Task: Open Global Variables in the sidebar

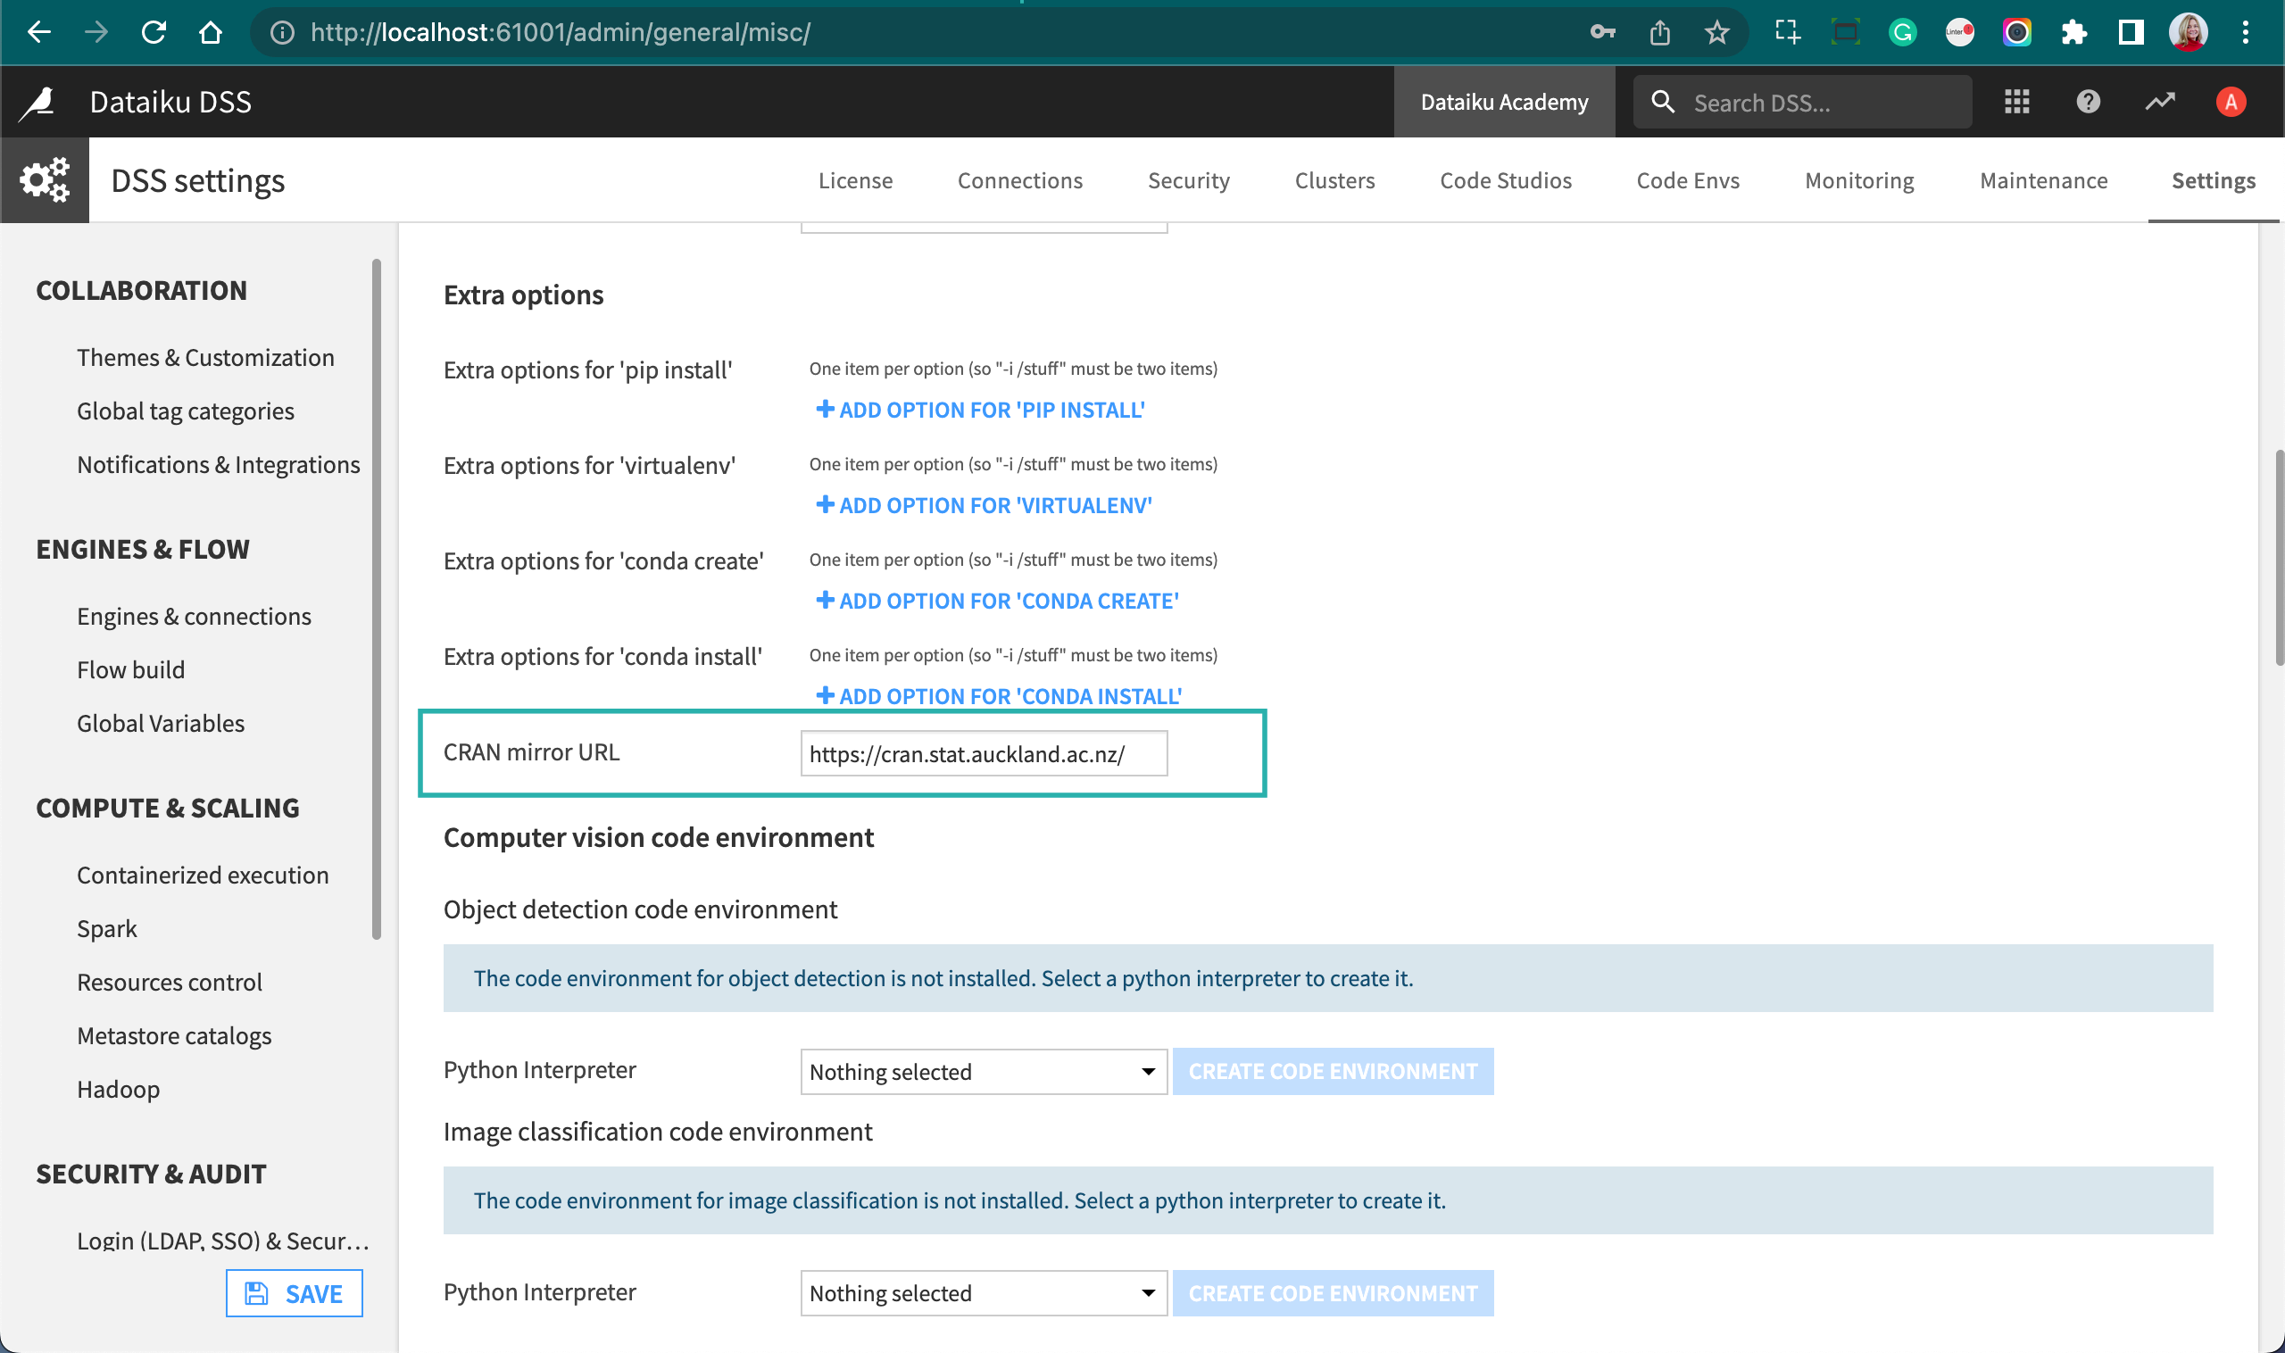Action: (x=161, y=723)
